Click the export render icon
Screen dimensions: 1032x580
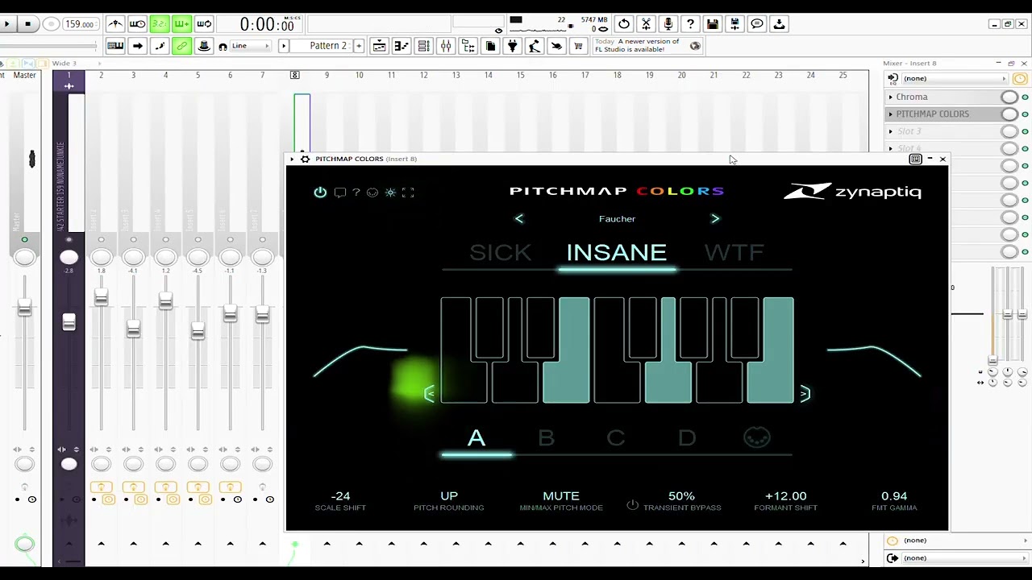pyautogui.click(x=734, y=24)
